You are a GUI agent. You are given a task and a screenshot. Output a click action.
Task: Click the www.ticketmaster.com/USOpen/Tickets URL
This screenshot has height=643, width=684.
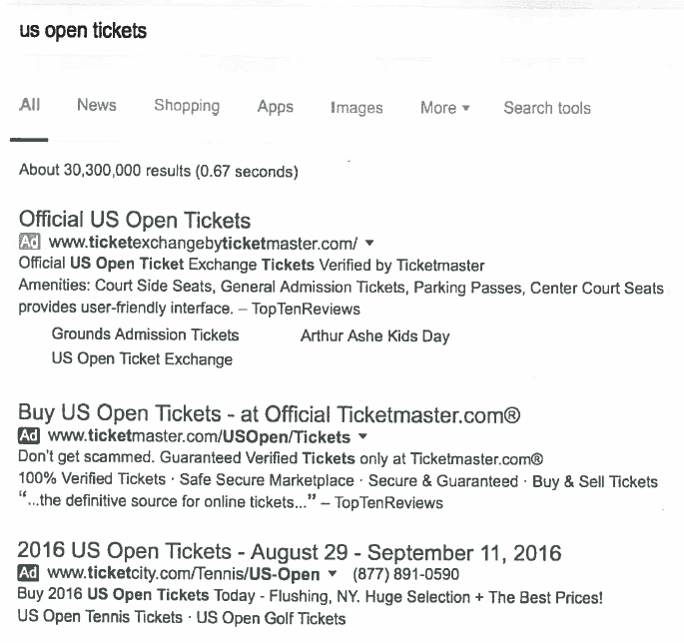point(199,436)
